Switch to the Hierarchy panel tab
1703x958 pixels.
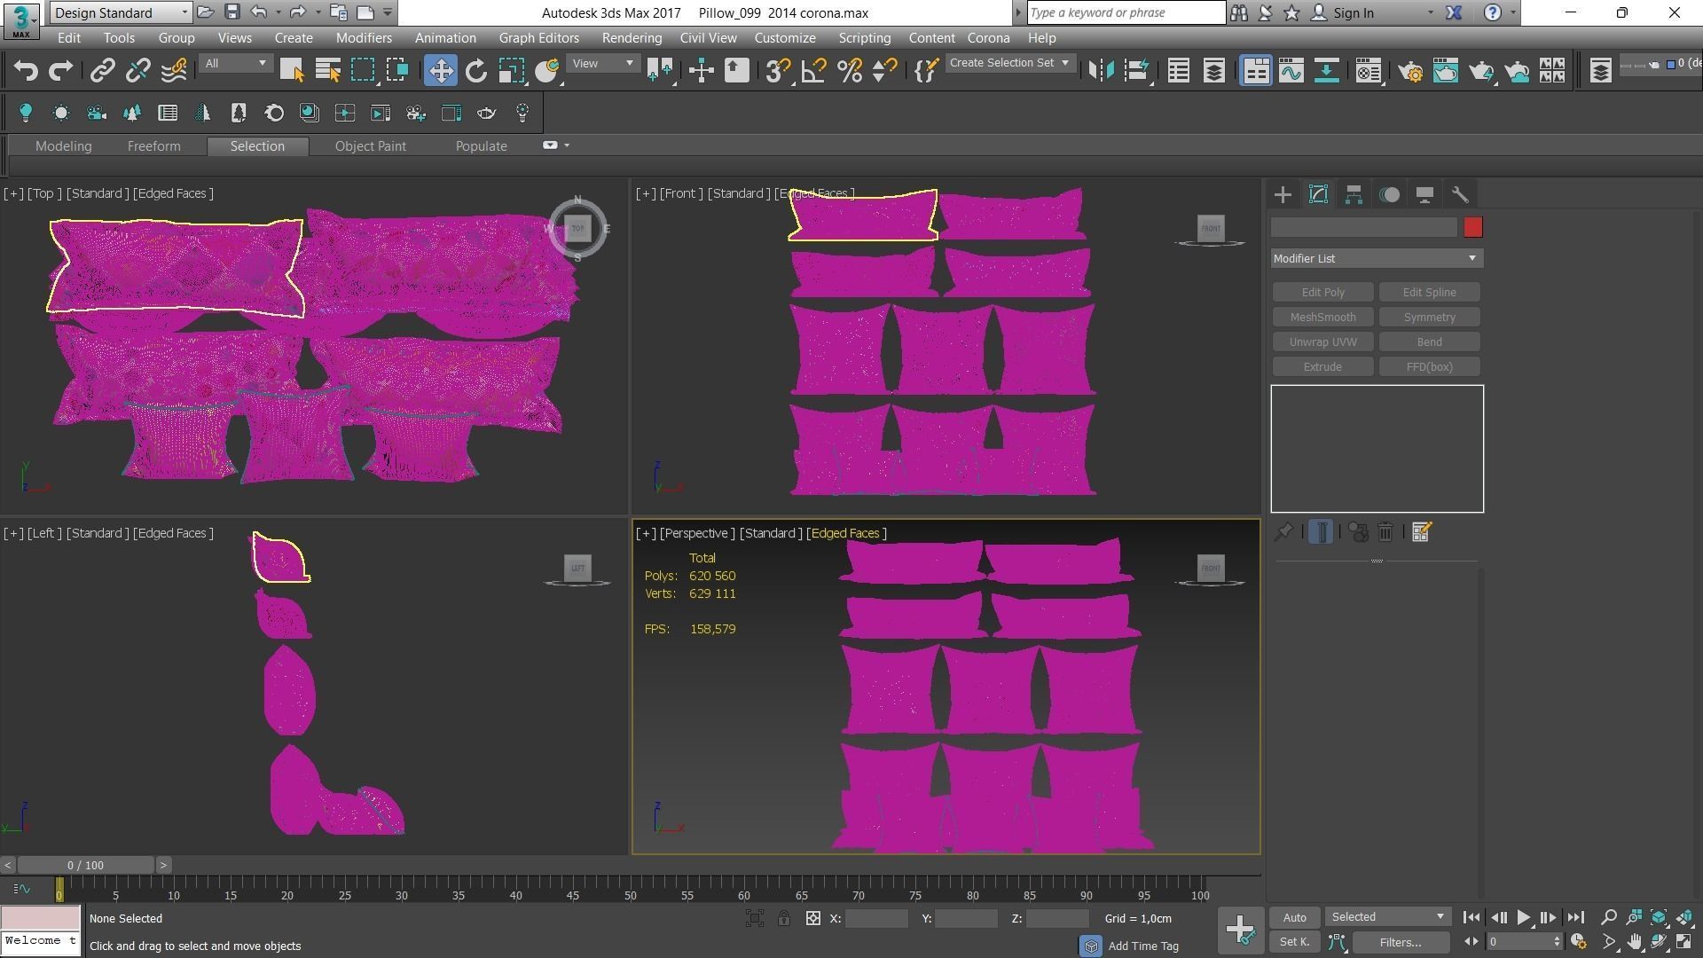pyautogui.click(x=1354, y=195)
